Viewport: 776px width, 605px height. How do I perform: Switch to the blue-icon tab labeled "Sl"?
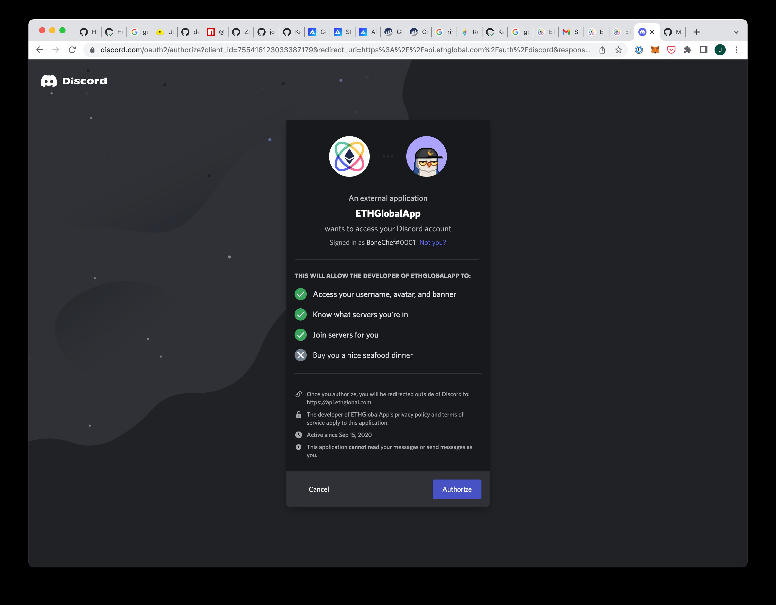click(343, 32)
